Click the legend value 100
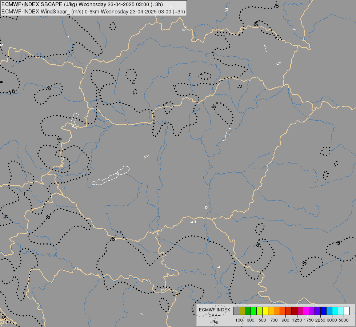 tap(239, 320)
